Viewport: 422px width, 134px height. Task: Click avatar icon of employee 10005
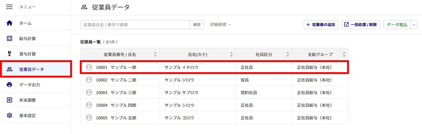(x=89, y=118)
